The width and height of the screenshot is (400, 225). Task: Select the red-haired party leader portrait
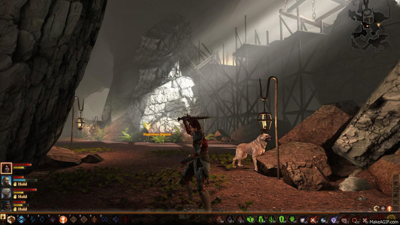coord(6,168)
